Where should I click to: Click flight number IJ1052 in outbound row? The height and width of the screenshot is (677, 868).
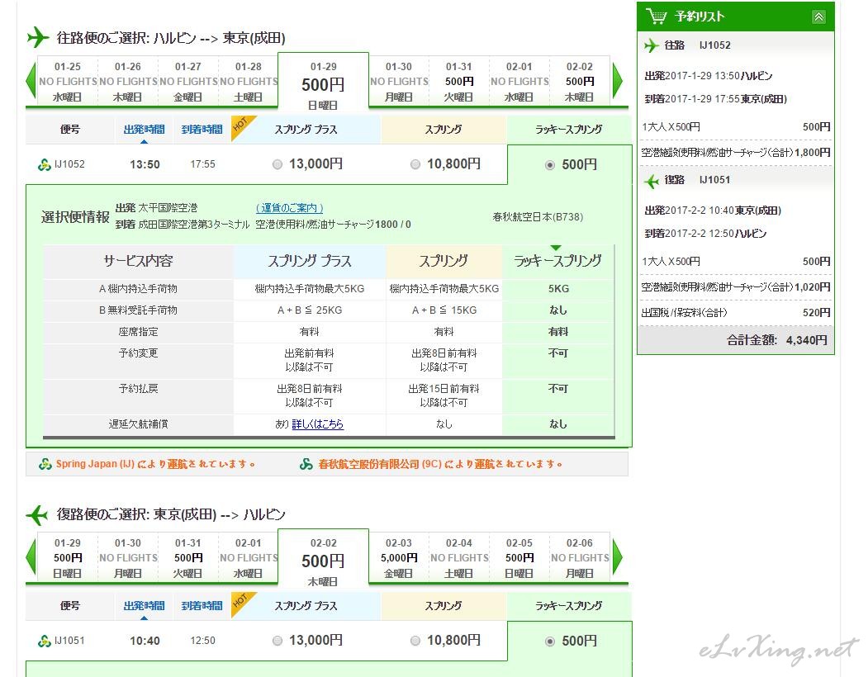click(x=69, y=164)
